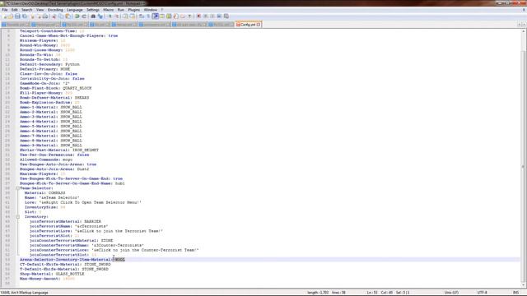The image size is (527, 296).
Task: Click the 'Allowed-Commands: mcgo' line
Action: point(46,160)
